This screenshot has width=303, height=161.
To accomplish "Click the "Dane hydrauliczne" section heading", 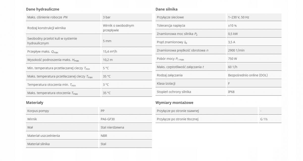I will click(x=43, y=9).
